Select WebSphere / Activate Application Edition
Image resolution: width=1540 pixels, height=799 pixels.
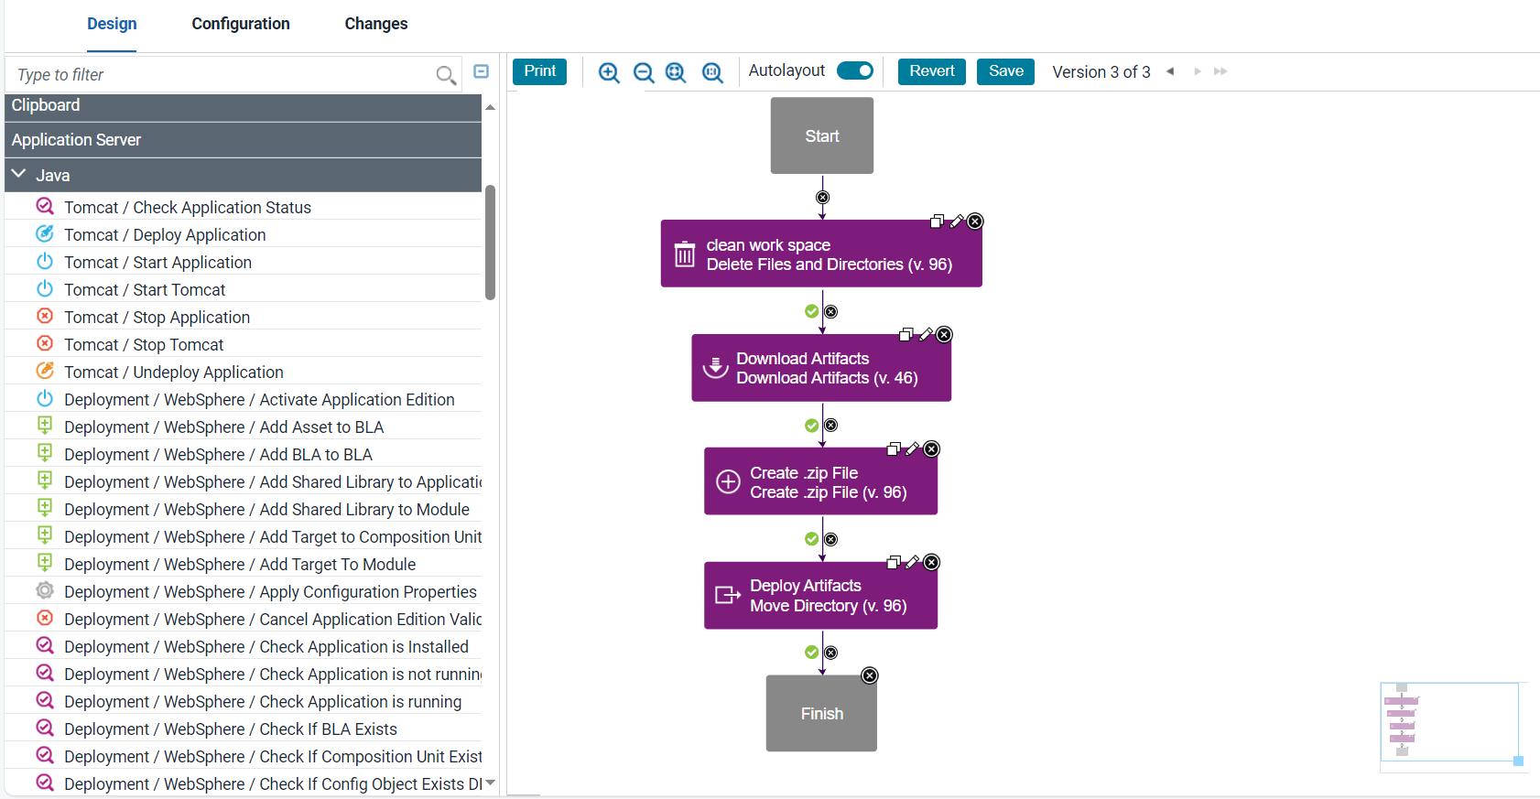coord(259,400)
